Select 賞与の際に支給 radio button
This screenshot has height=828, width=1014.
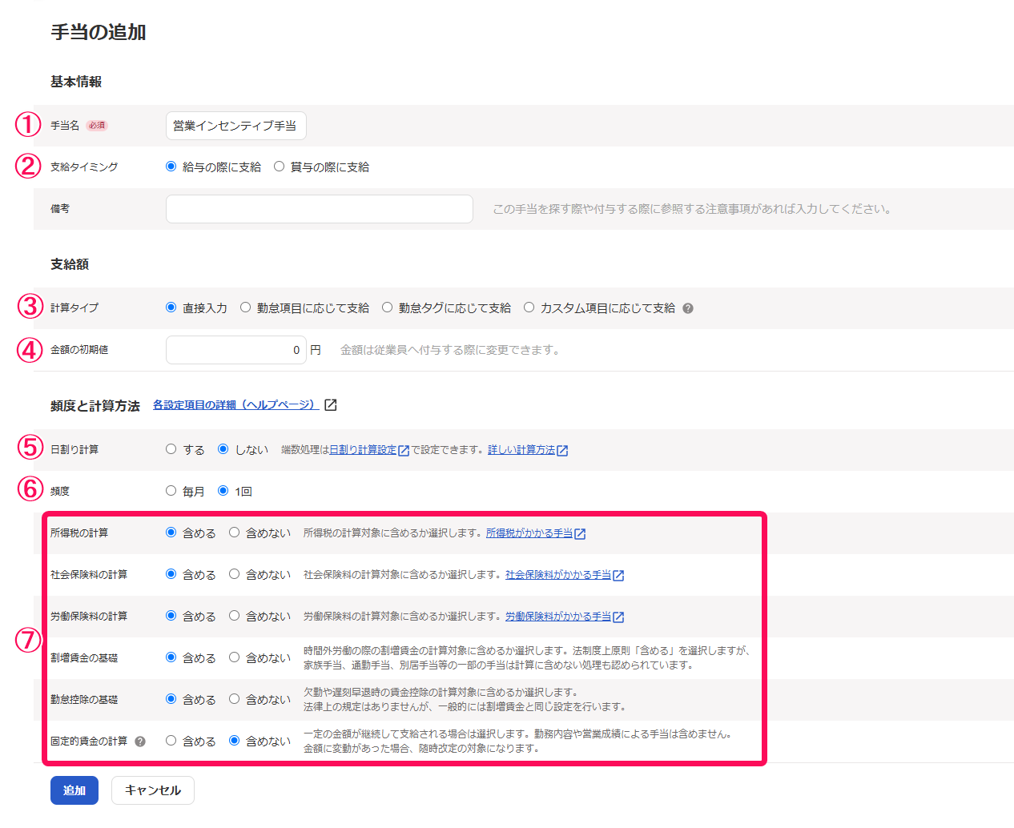279,167
